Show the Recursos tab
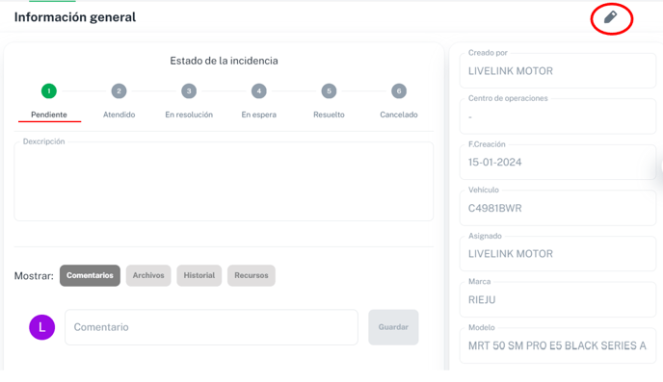663x382 pixels. pyautogui.click(x=252, y=275)
